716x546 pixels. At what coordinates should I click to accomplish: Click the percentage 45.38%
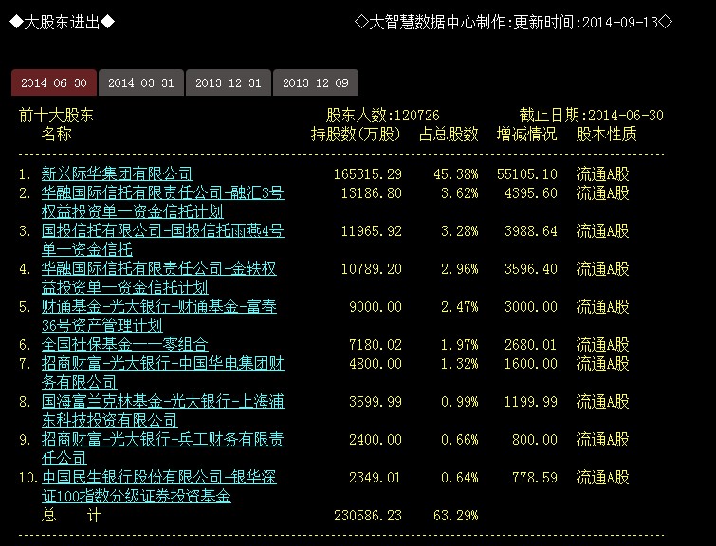click(456, 173)
